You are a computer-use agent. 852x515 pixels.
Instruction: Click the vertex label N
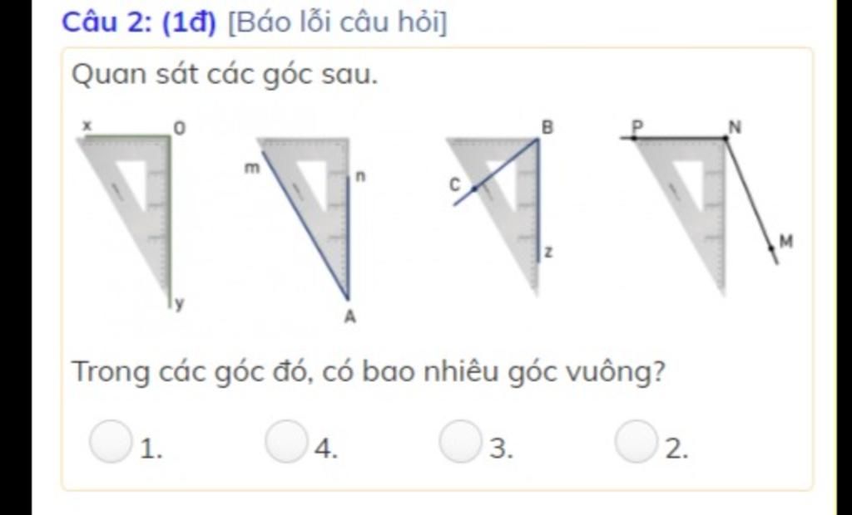click(x=735, y=128)
